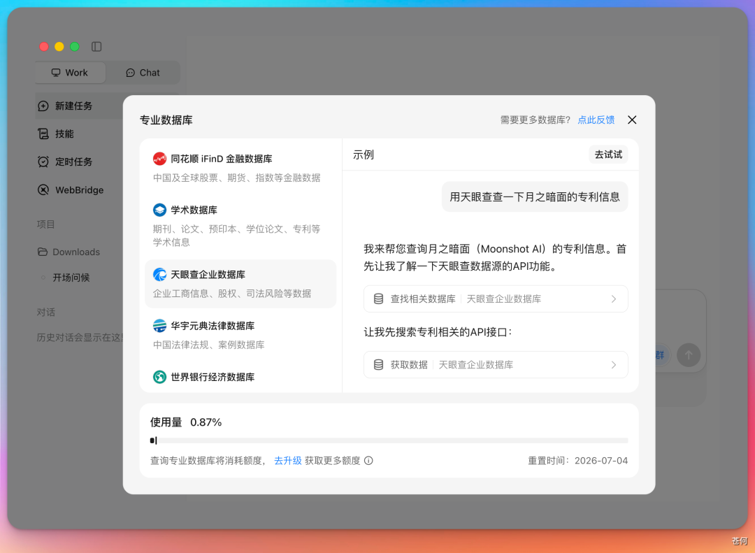This screenshot has height=553, width=755.
Task: Click the 同花顺 iFinD red logo icon
Action: pyautogui.click(x=159, y=159)
